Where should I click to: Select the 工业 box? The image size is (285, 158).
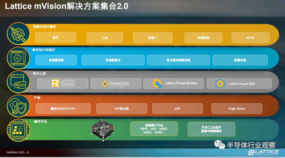coord(105,38)
